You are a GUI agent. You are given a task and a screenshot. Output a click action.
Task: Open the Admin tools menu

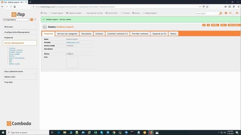(x=20, y=76)
